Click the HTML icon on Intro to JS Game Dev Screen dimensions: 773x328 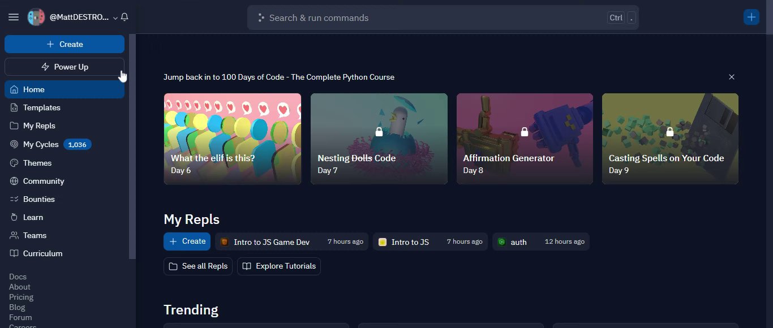225,242
